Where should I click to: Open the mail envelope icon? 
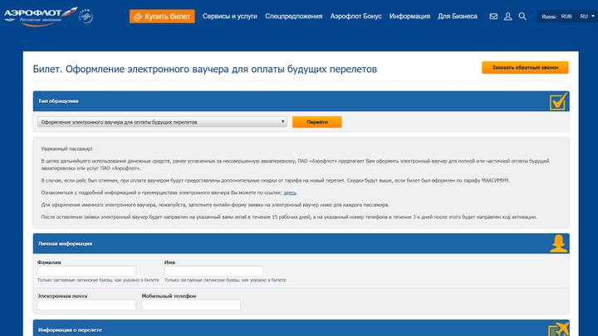[493, 17]
